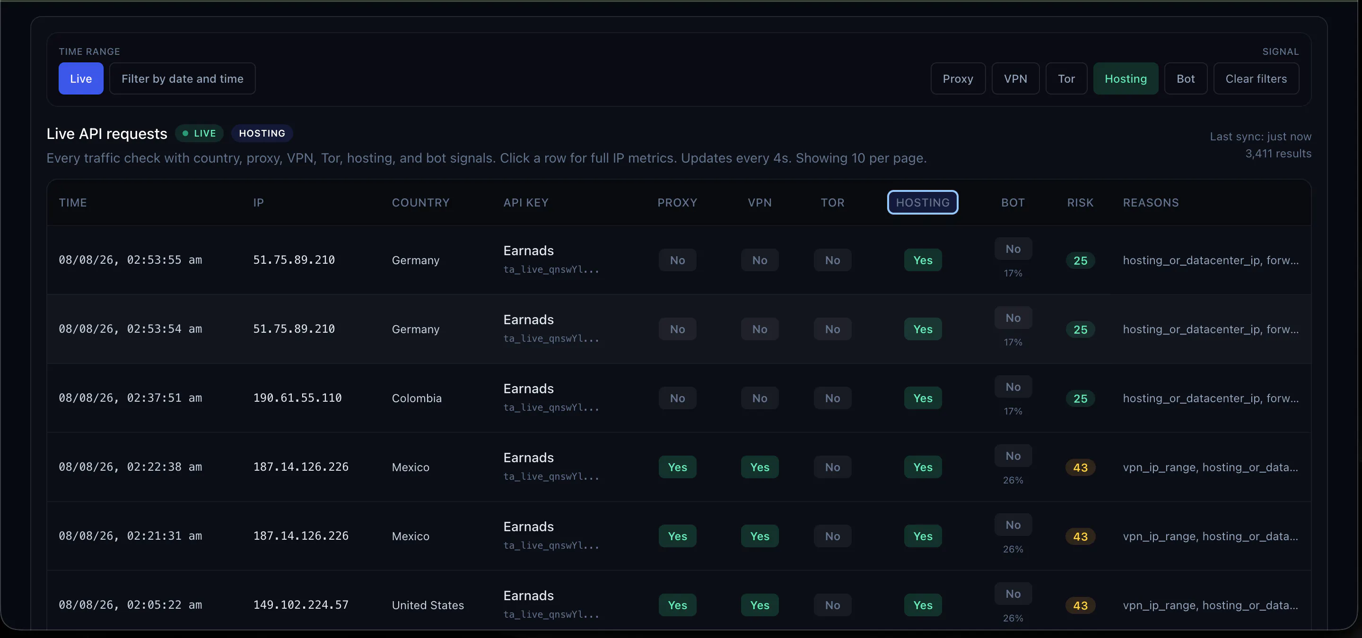Click the Proxy Yes badge in the 02:22:38 row
This screenshot has width=1362, height=638.
pos(677,467)
